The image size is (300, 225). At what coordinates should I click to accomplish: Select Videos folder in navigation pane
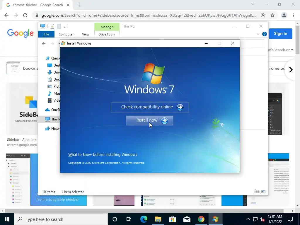click(54, 100)
